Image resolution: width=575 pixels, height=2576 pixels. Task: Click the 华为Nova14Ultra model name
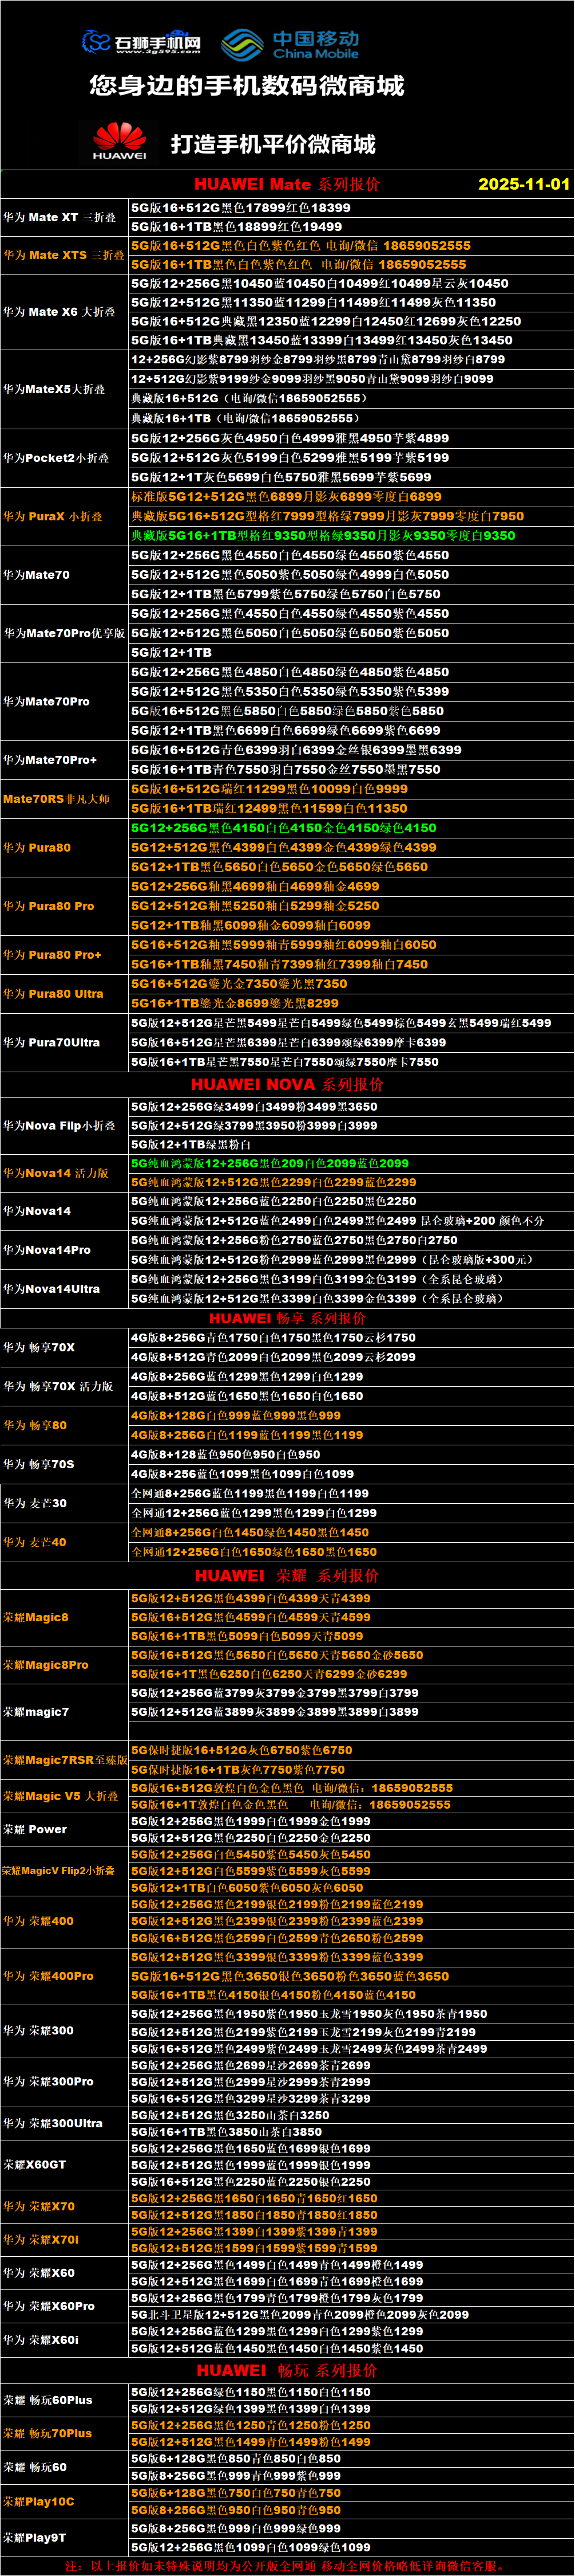click(x=51, y=1289)
